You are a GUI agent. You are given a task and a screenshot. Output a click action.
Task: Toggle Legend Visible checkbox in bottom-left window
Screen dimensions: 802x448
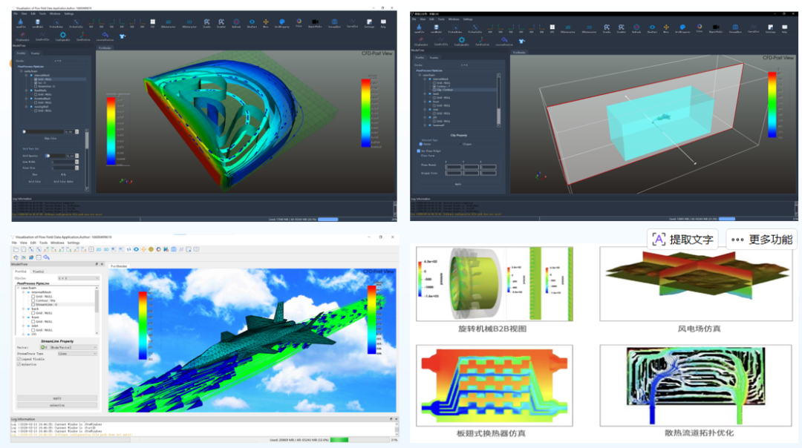click(x=19, y=359)
